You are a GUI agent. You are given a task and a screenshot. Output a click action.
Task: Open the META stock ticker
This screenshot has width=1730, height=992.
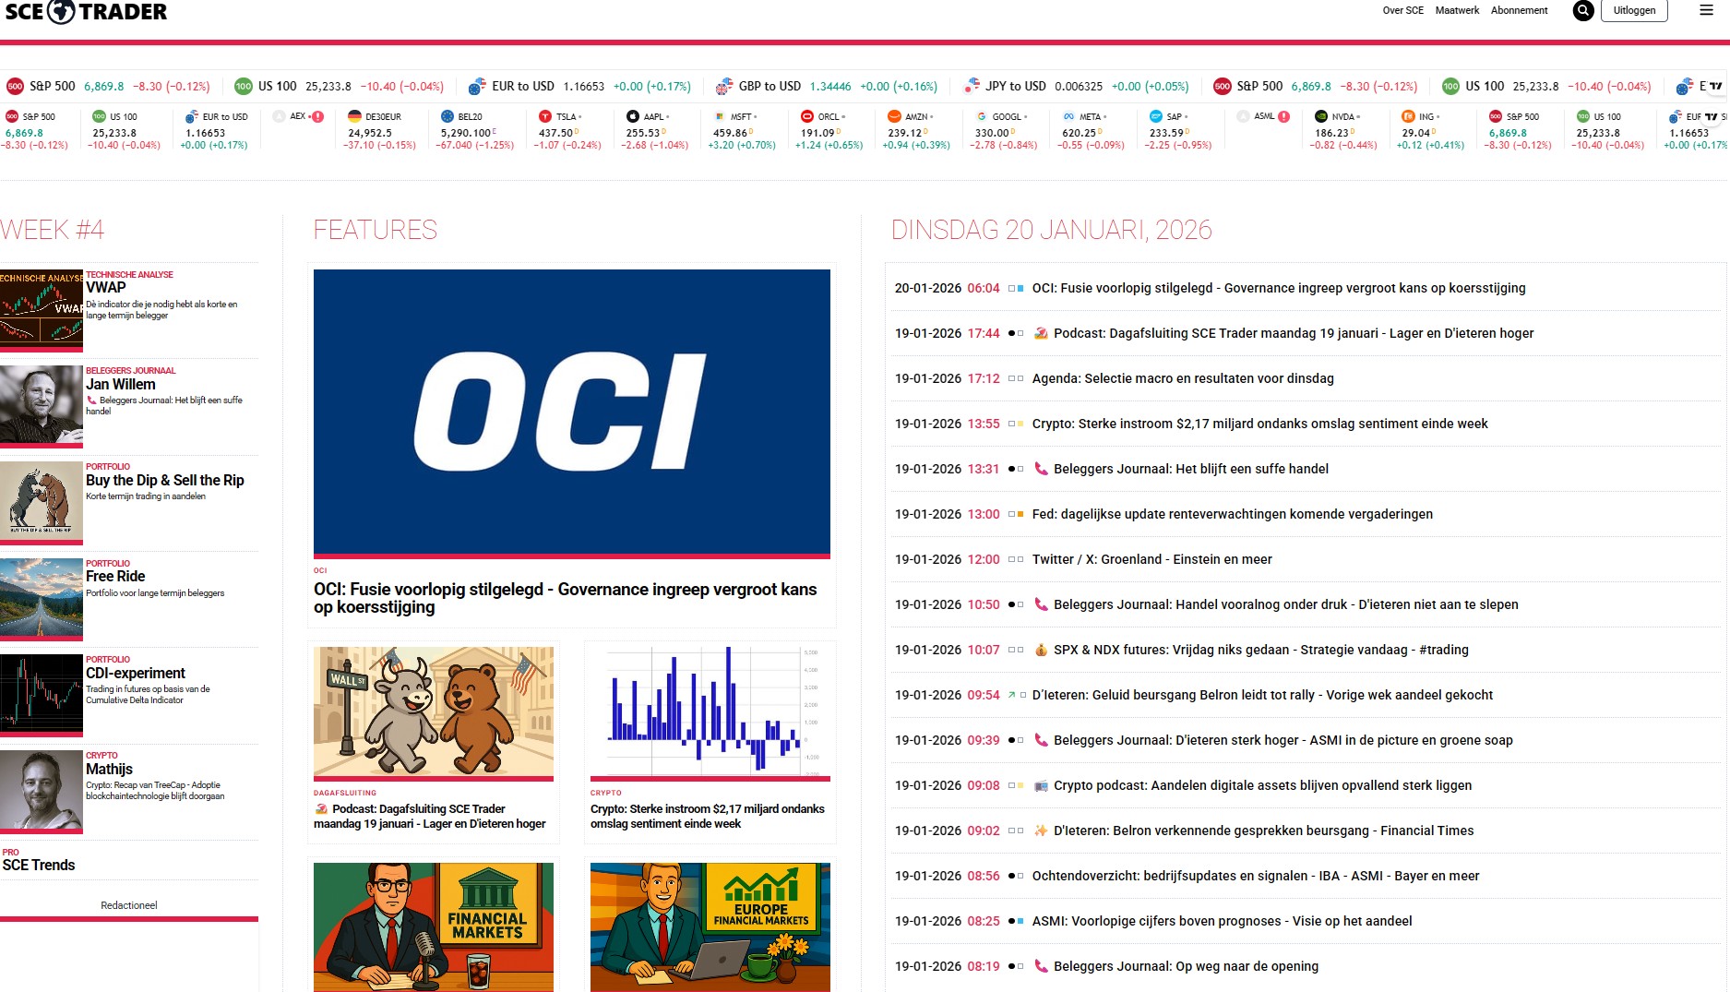[x=1091, y=130]
